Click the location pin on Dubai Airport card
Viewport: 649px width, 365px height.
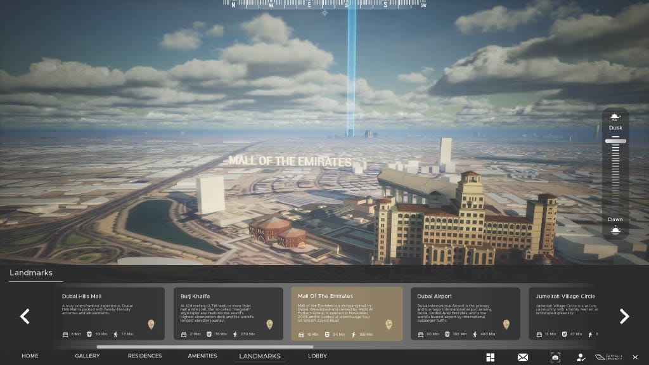coord(506,324)
